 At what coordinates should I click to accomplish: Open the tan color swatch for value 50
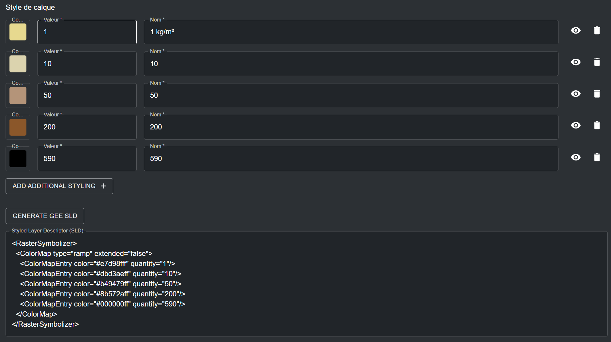tap(18, 96)
